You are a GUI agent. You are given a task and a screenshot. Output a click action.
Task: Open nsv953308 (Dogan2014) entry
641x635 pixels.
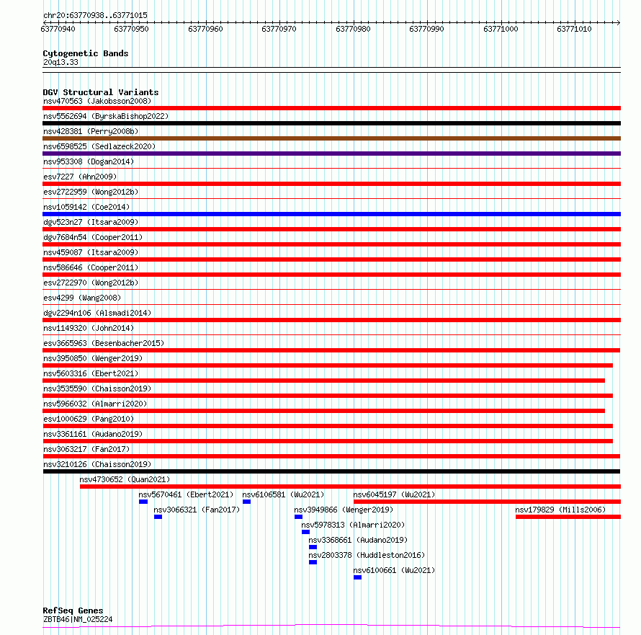[89, 161]
